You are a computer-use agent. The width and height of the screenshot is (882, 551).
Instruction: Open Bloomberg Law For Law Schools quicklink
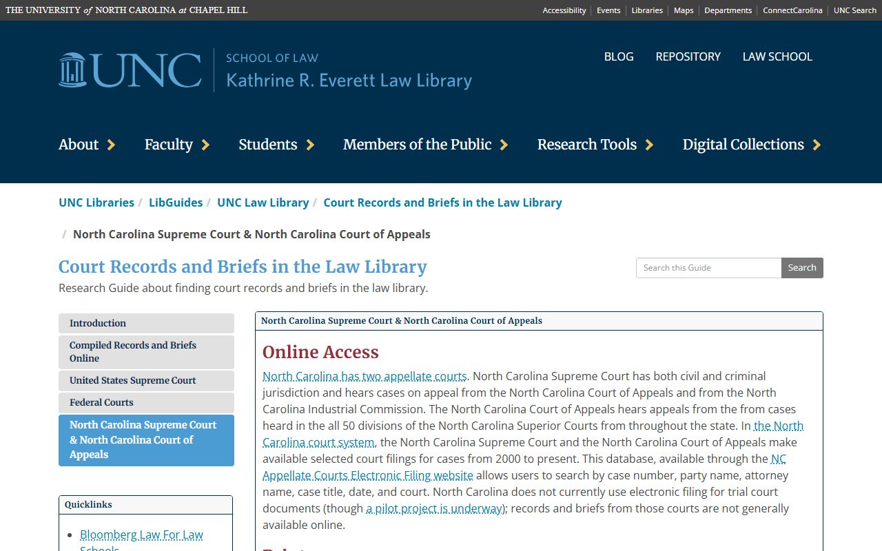tap(141, 534)
